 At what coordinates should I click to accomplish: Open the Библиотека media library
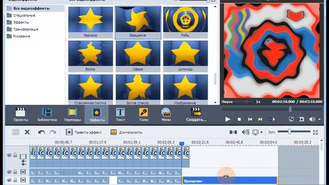(x=47, y=115)
